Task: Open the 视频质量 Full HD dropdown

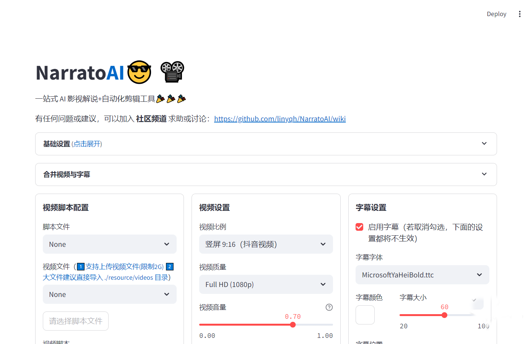Action: [x=266, y=284]
